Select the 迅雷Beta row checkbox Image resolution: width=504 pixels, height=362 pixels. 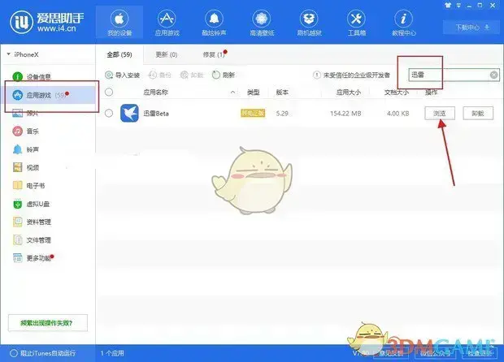pos(109,113)
